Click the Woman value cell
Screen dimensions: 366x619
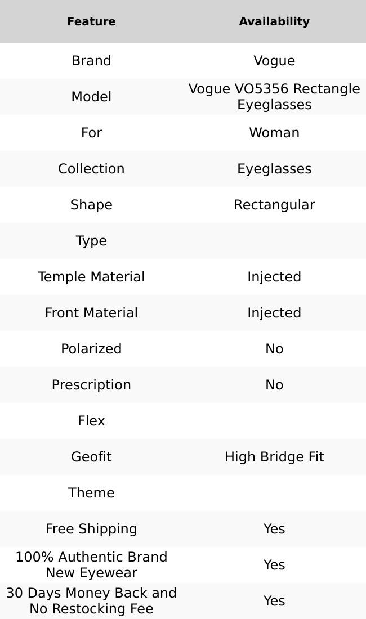point(274,133)
